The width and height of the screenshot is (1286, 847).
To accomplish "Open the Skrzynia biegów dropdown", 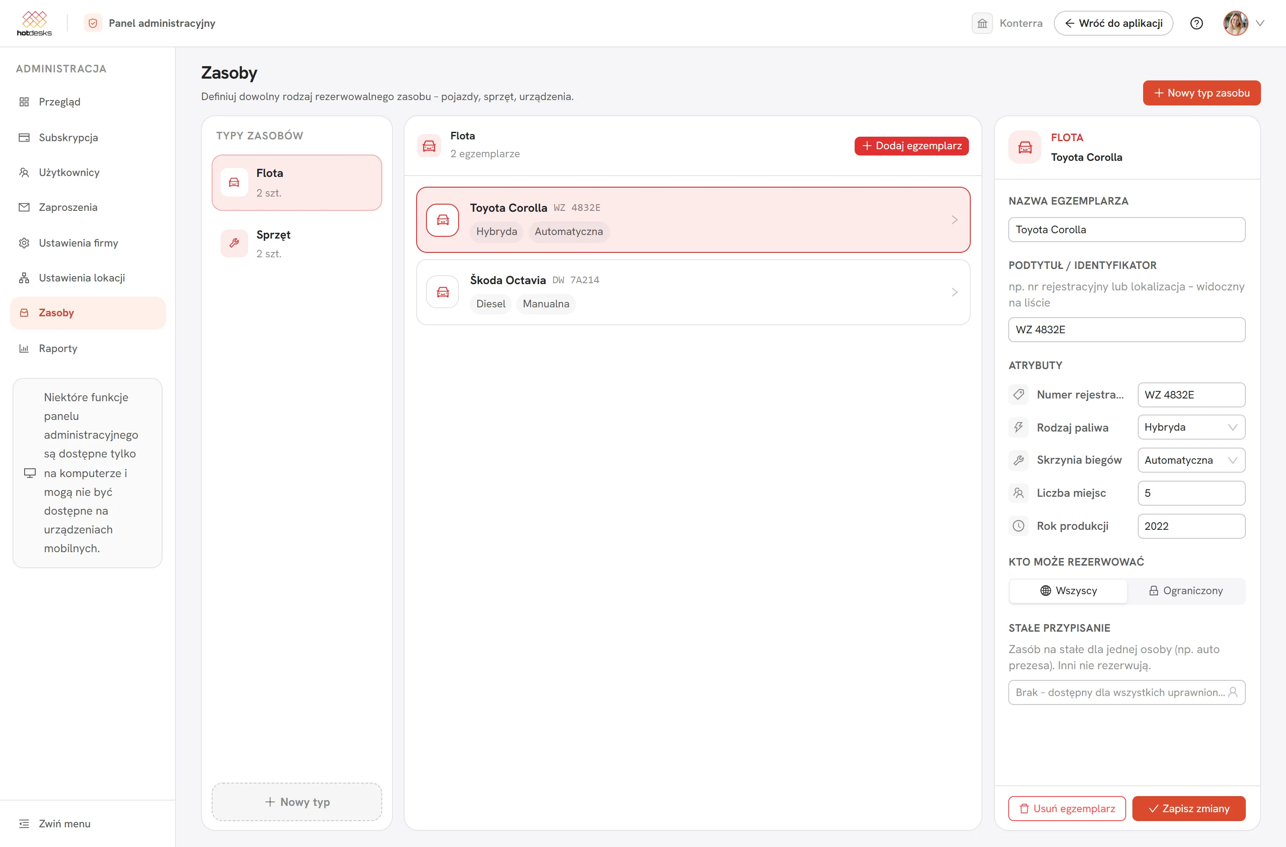I will tap(1191, 460).
